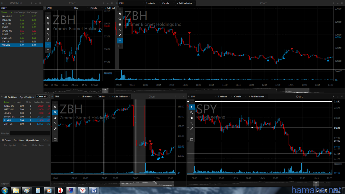This screenshot has height=194, width=345.
Task: Open Add Indicator menu in 15 minutes chart
Action: [x=121, y=97]
